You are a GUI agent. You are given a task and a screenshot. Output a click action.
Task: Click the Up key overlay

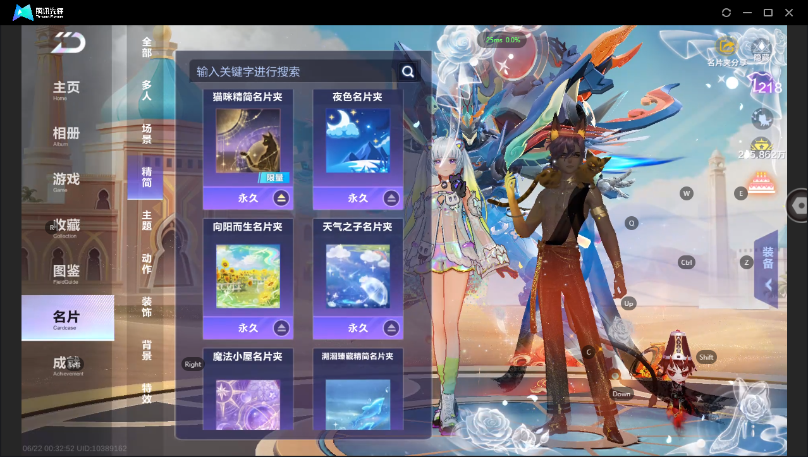click(x=628, y=303)
